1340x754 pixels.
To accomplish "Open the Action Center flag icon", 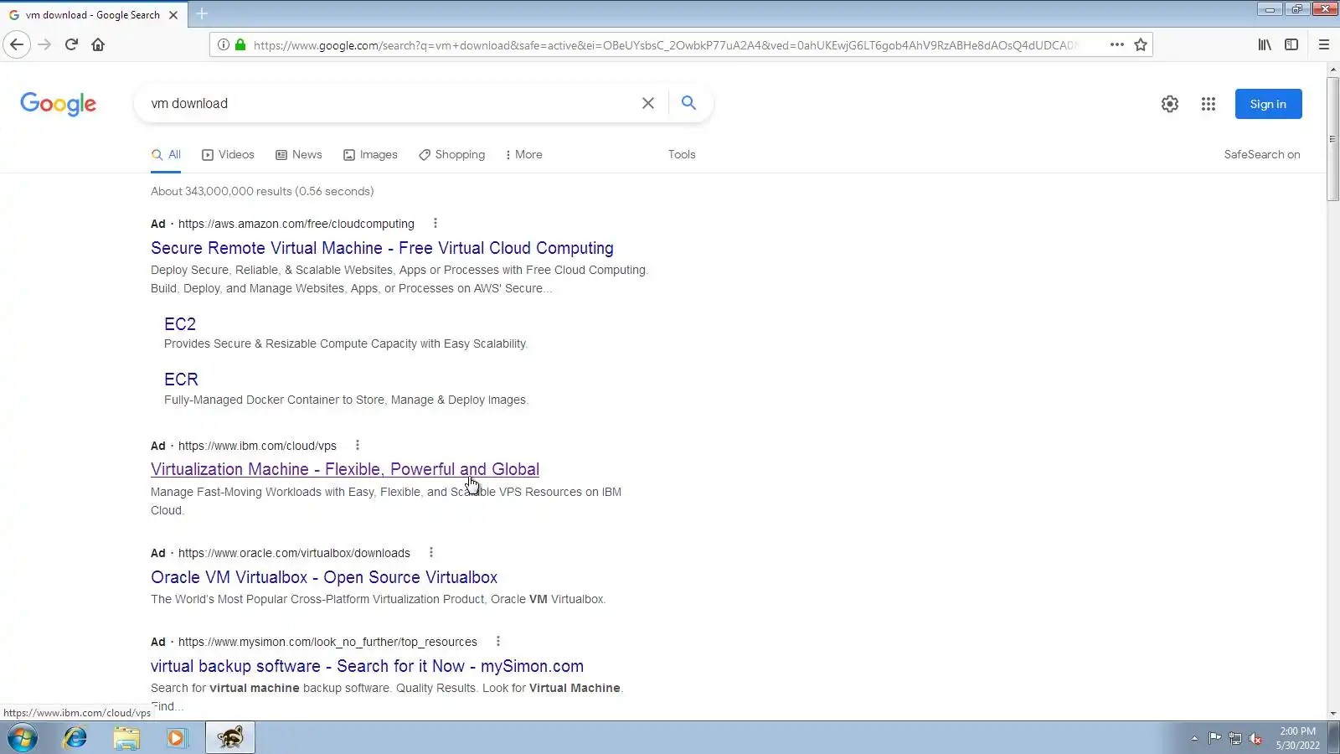I will click(x=1214, y=738).
